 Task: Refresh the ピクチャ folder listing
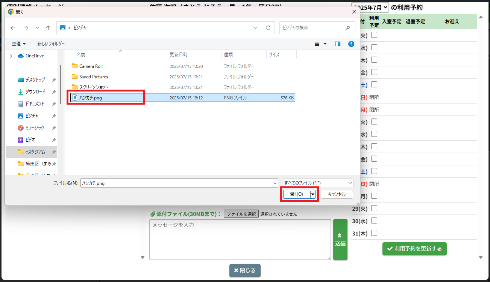[x=268, y=28]
